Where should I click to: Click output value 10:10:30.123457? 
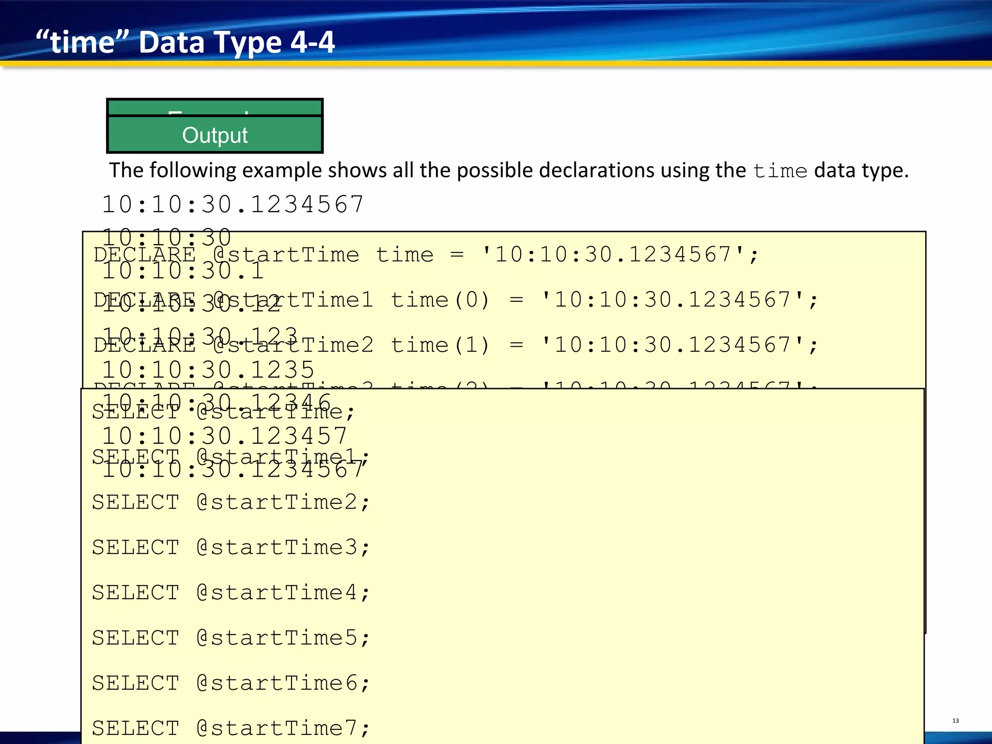click(x=224, y=436)
